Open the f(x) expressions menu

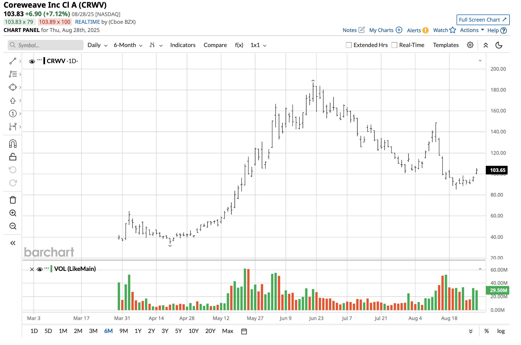tap(239, 45)
